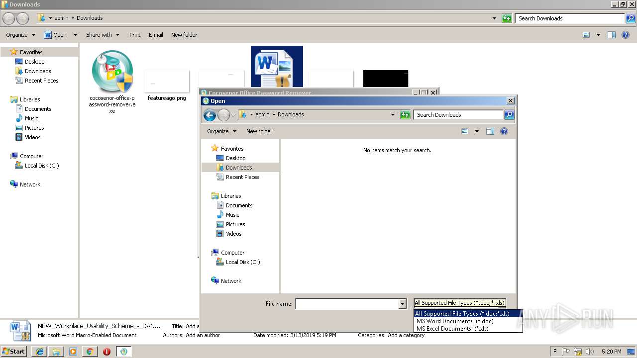Open Chrome from the taskbar
The width and height of the screenshot is (637, 358).
point(90,352)
